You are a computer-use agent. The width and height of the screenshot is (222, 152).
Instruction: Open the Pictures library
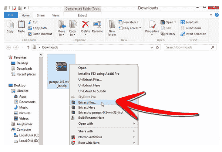click(x=22, y=113)
